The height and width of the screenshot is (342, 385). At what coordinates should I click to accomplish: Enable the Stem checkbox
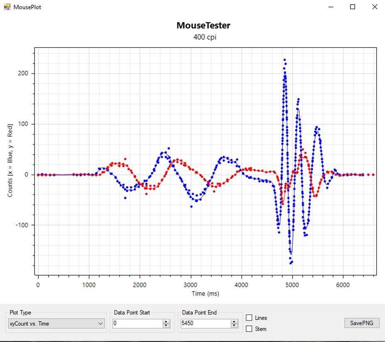click(248, 329)
